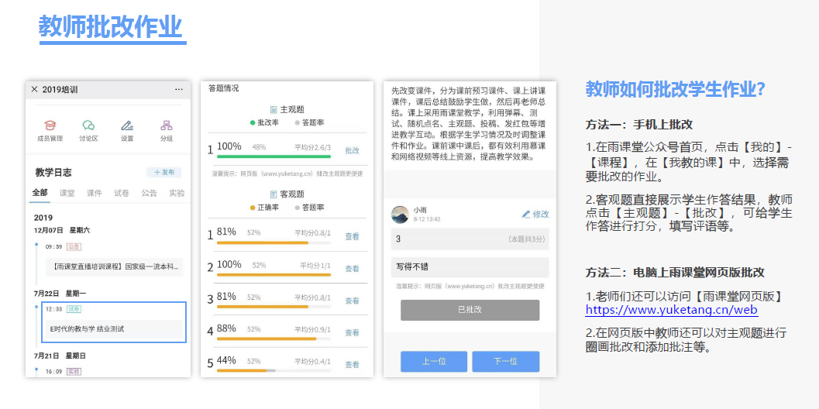Click 查看 for objective question 4

[352, 332]
